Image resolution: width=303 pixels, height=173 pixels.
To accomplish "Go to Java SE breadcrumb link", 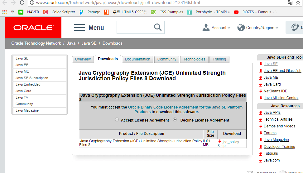I will point(89,43).
